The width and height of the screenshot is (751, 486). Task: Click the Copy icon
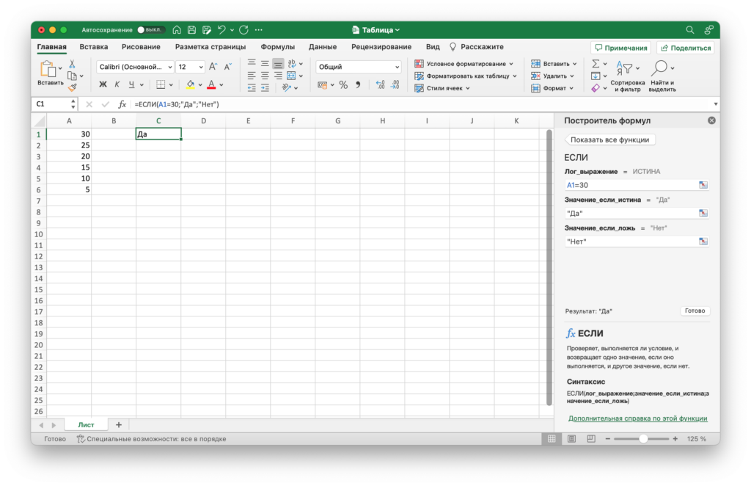click(x=72, y=76)
